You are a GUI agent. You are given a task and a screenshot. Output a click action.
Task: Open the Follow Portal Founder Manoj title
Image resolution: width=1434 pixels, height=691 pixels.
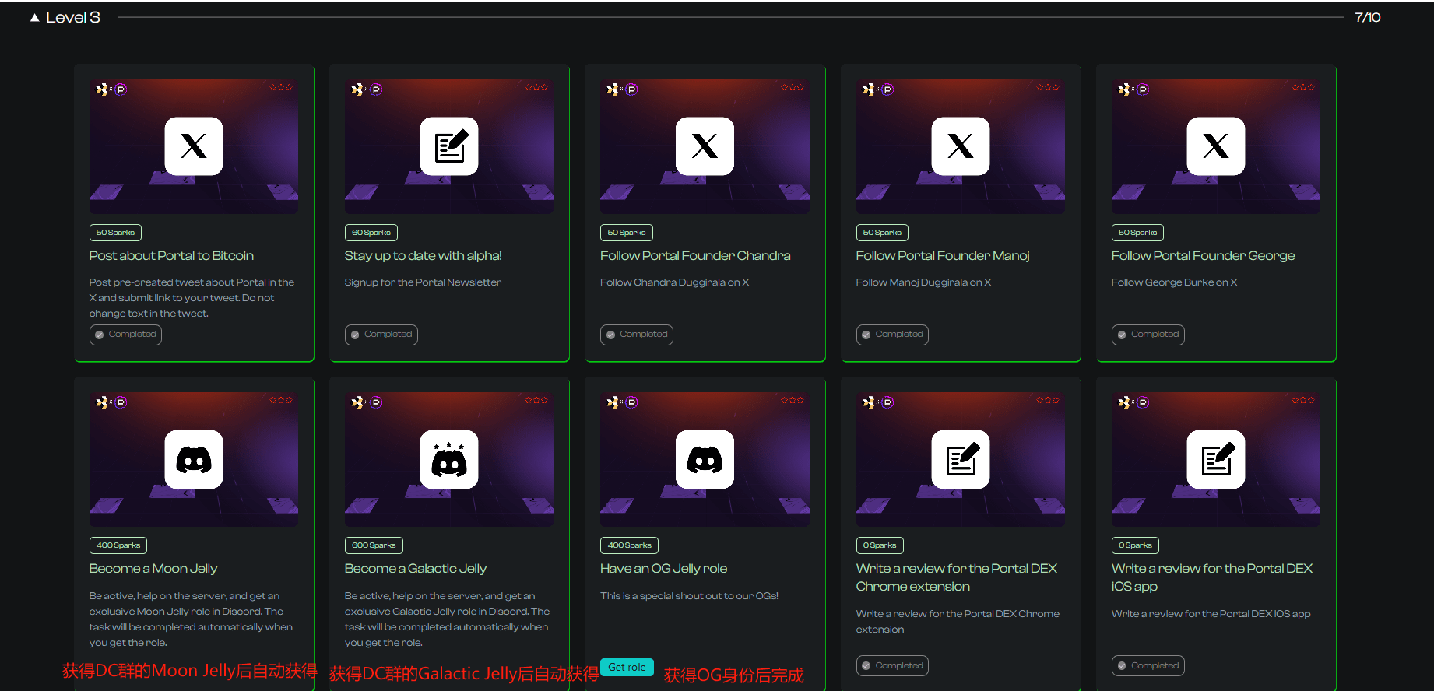tap(943, 256)
